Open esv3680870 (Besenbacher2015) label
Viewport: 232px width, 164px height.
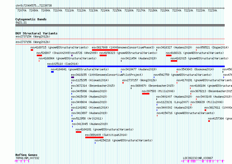[x=152, y=86]
